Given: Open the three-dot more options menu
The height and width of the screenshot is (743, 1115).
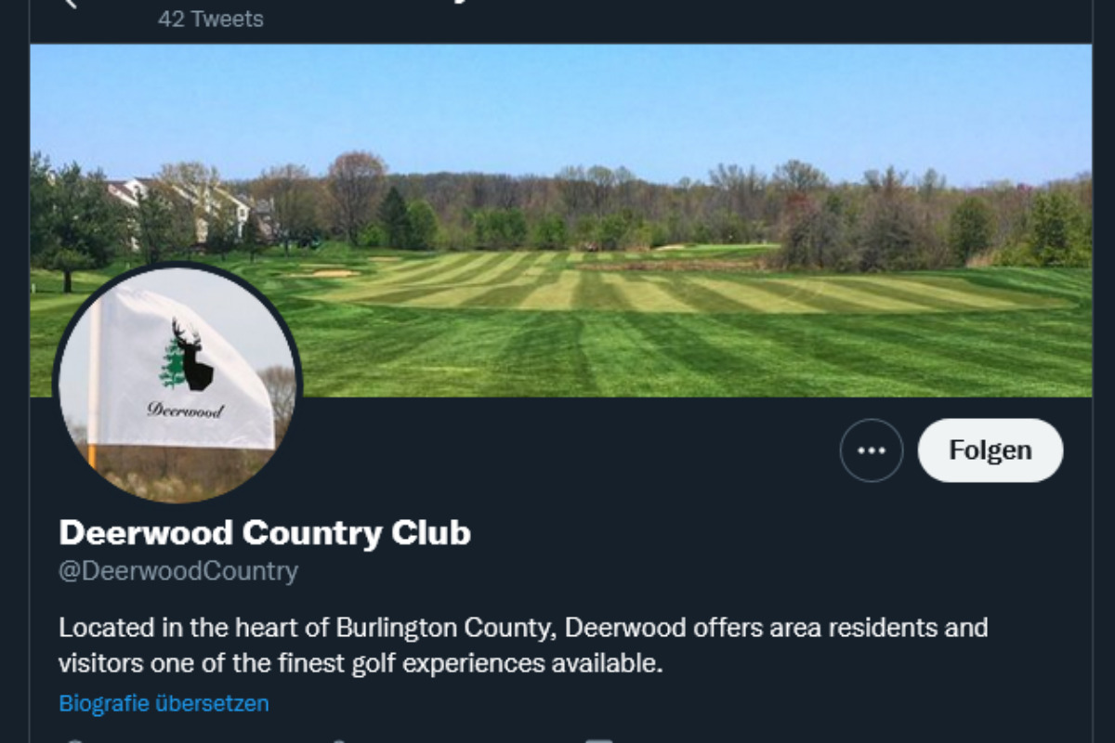Looking at the screenshot, I should point(871,450).
